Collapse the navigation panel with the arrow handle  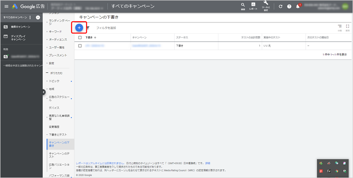(44, 92)
